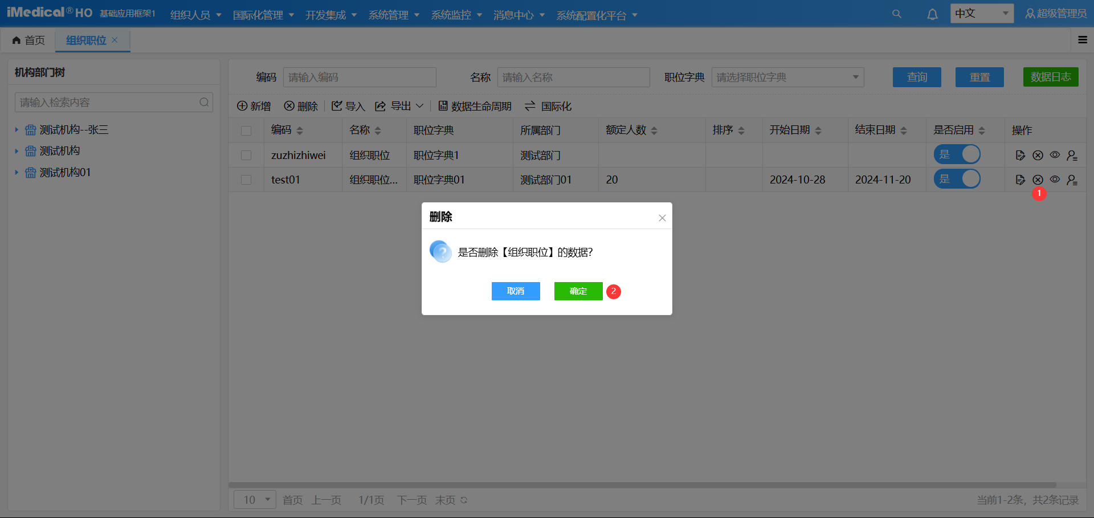Click the search magnifier icon in header
1094x518 pixels.
896,14
